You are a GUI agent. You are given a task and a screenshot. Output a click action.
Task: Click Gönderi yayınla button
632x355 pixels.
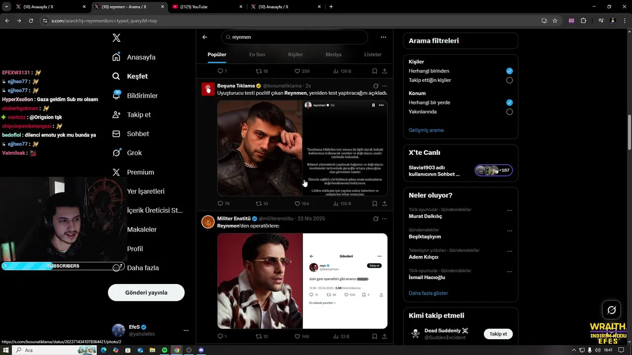coord(146,292)
